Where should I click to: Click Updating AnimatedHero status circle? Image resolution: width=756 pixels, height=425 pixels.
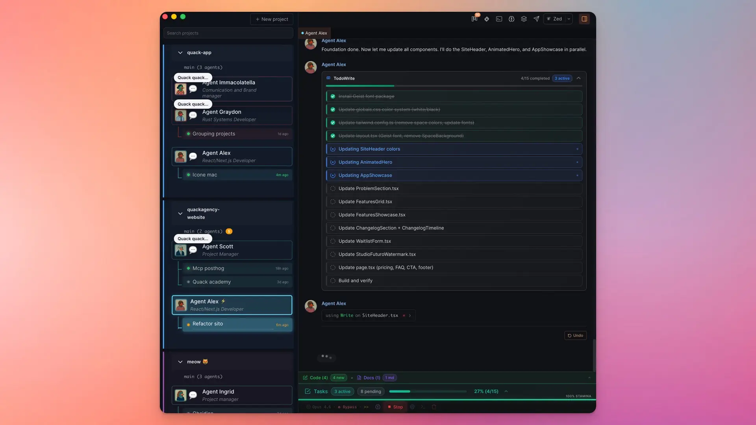[x=333, y=162]
